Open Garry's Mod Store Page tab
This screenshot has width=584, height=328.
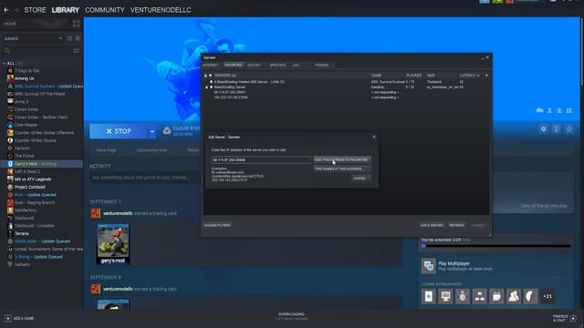click(106, 150)
